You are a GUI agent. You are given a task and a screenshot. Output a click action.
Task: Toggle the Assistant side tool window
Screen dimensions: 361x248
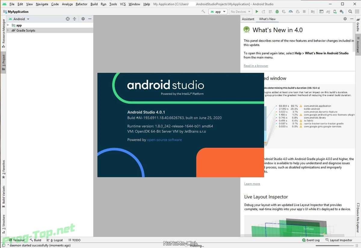358,45
